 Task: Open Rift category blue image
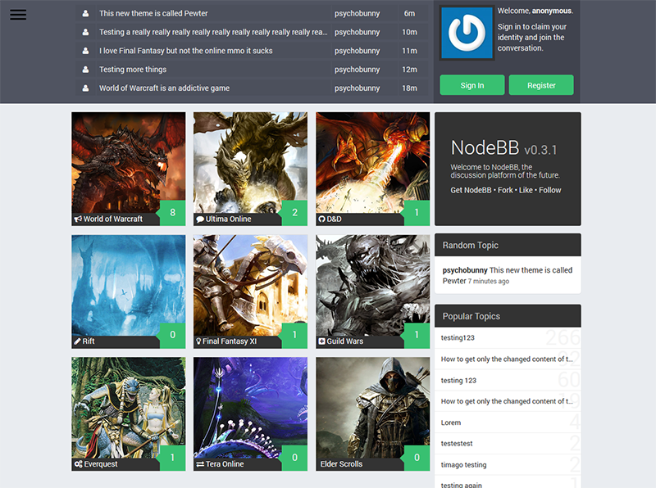click(129, 285)
